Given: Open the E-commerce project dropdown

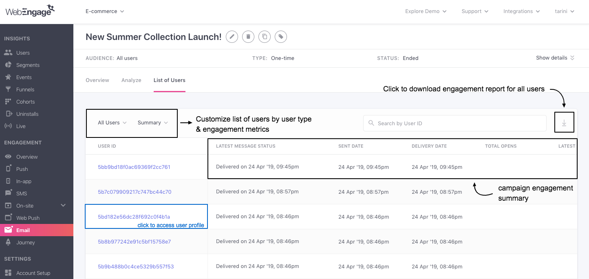Looking at the screenshot, I should (105, 11).
